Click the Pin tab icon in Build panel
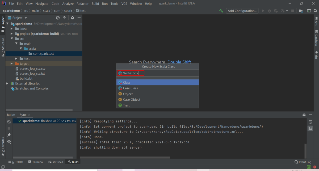 tap(9, 135)
